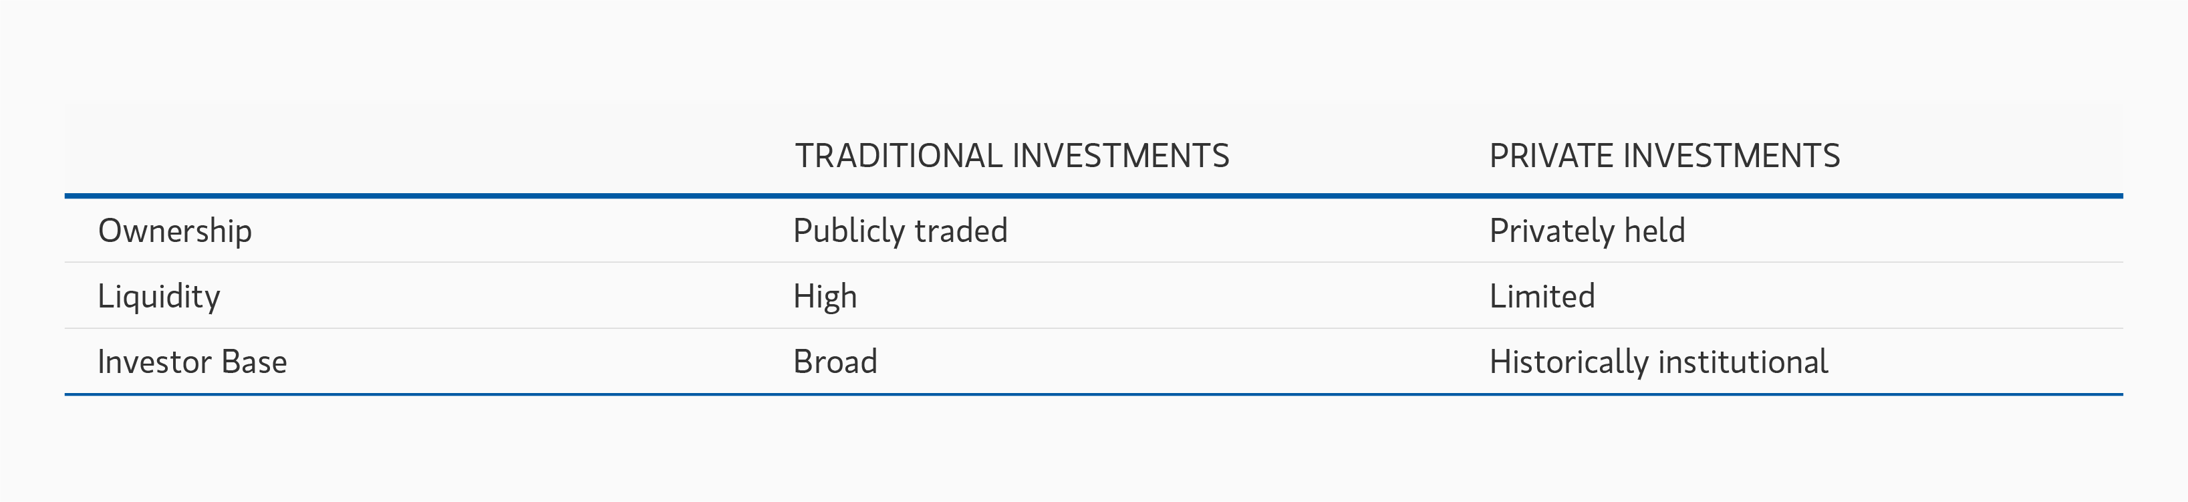Select the Ownership row label
This screenshot has height=502, width=2188.
(175, 231)
